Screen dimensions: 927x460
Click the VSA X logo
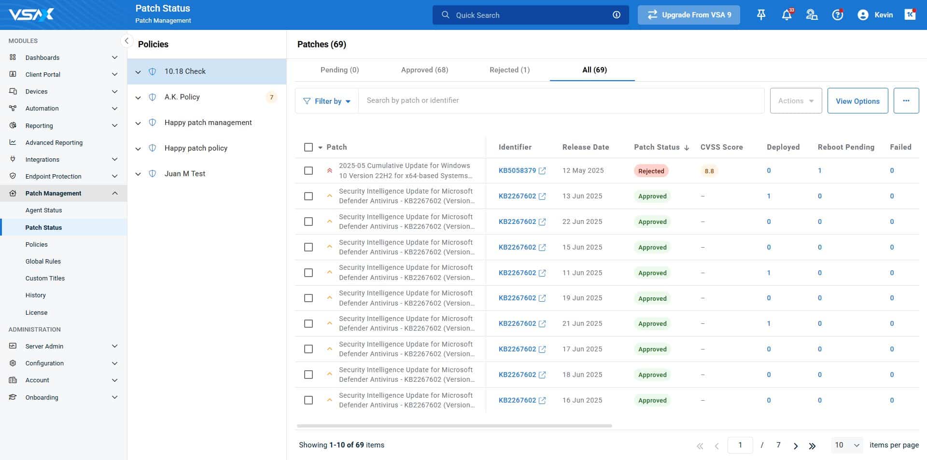32,15
